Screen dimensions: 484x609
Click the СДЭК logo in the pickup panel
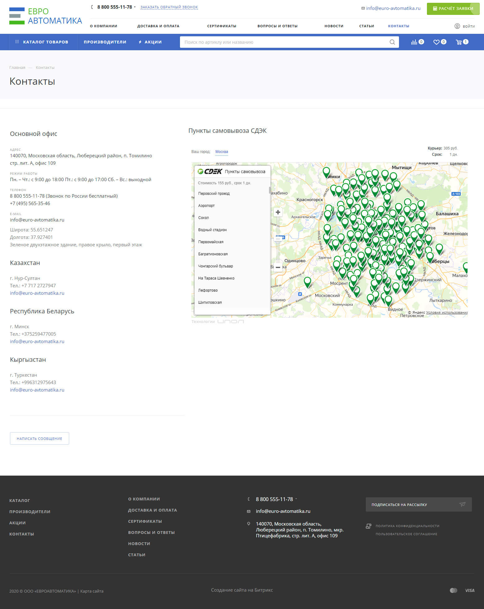point(210,171)
